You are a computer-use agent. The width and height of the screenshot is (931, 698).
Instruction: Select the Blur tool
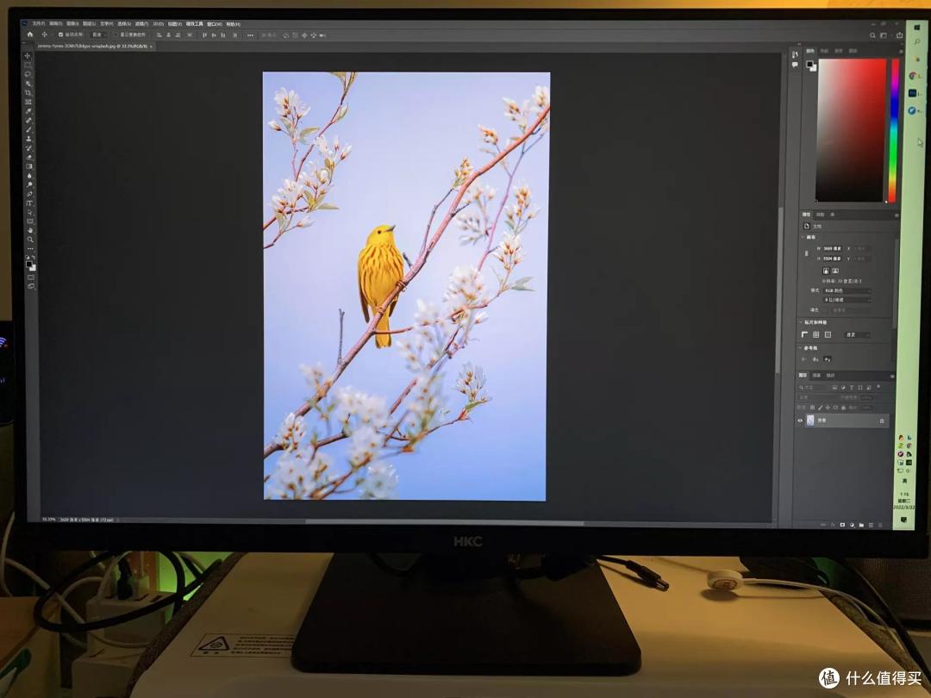(x=29, y=176)
